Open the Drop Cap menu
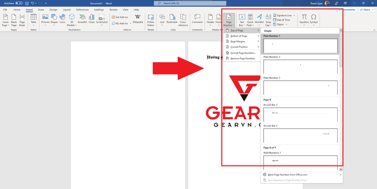The image size is (377, 189). point(268,20)
